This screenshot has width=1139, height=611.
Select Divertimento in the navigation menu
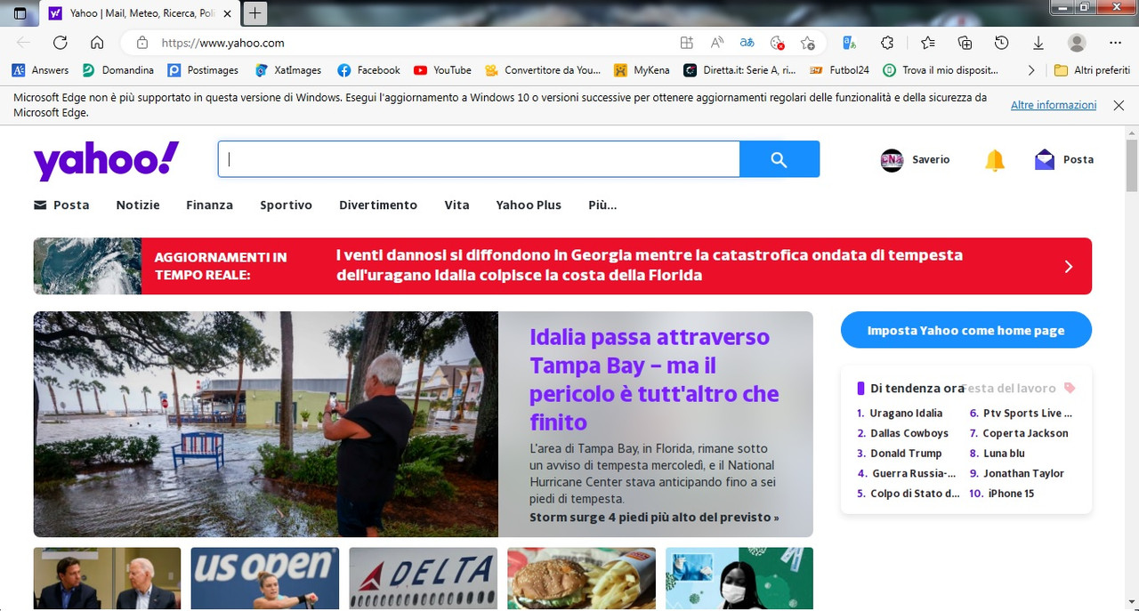(x=378, y=205)
